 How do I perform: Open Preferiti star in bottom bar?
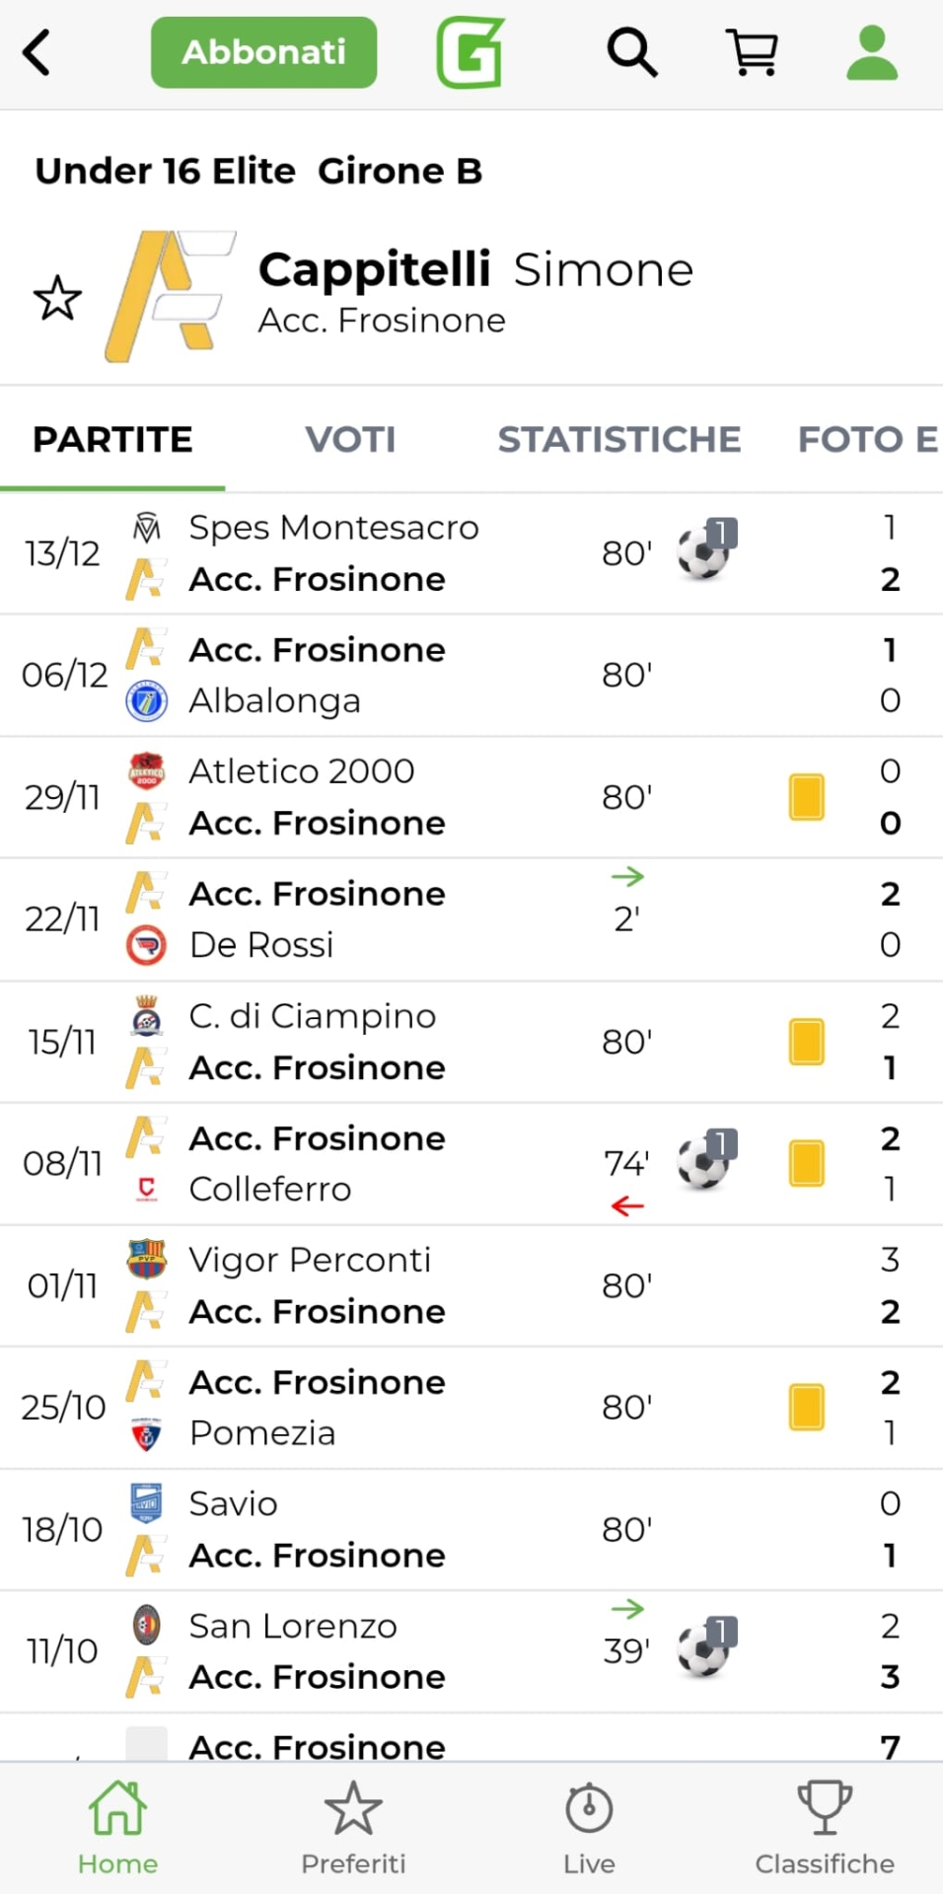(x=353, y=1827)
